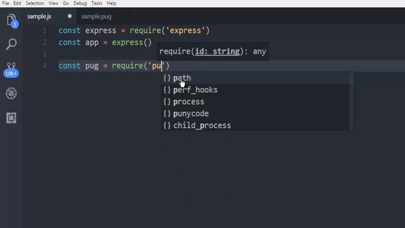Click the module icon beside child_process
This screenshot has width=405, height=228.
pos(167,125)
